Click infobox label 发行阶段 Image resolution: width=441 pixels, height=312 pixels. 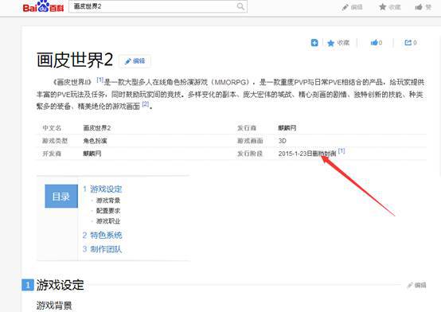250,154
